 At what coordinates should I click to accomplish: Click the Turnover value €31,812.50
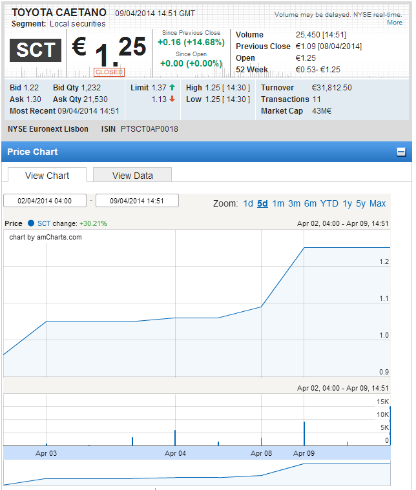click(x=331, y=88)
